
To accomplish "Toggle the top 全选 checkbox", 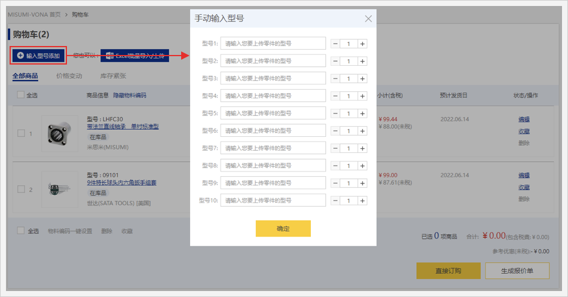I will coord(21,95).
